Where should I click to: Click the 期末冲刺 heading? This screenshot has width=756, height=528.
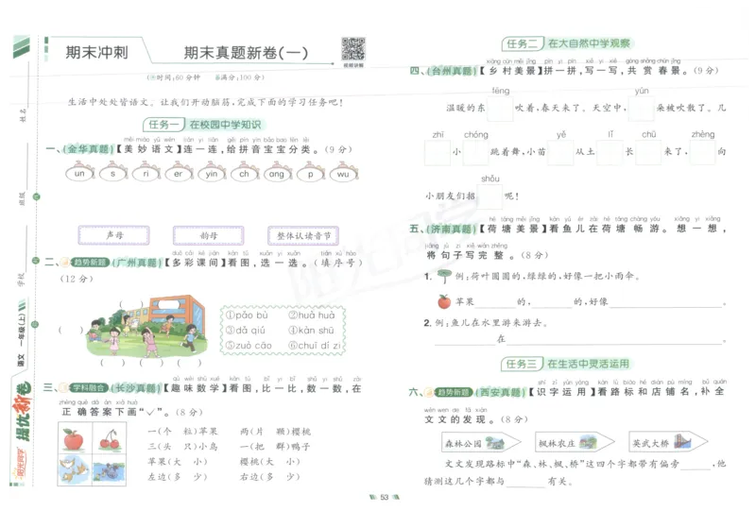[97, 52]
